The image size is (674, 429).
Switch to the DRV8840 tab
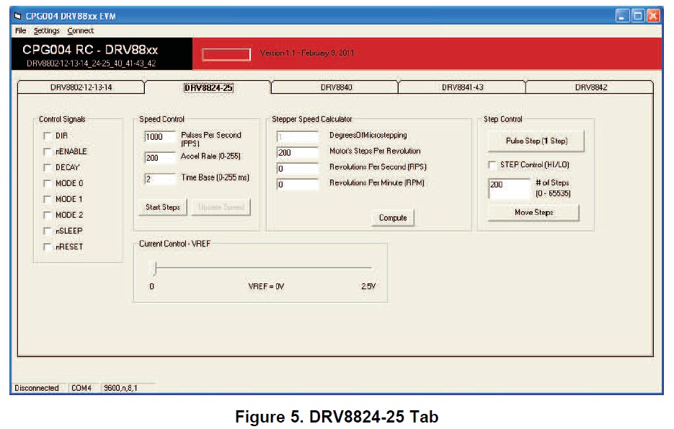pos(336,87)
